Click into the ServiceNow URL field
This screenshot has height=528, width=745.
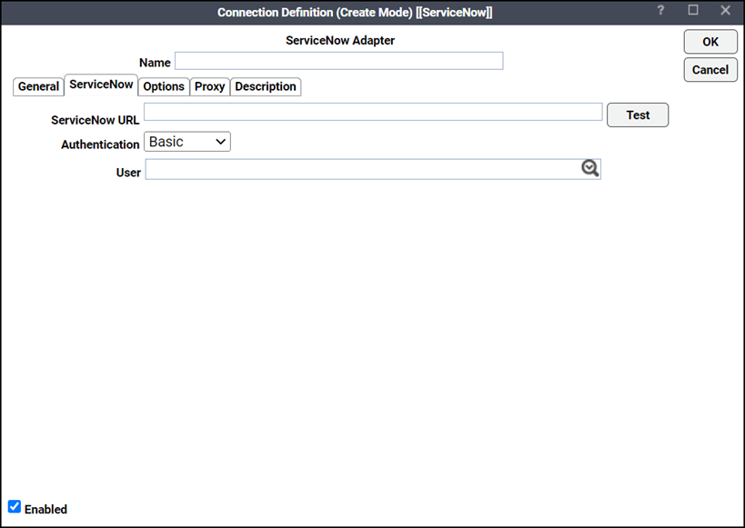click(x=373, y=112)
